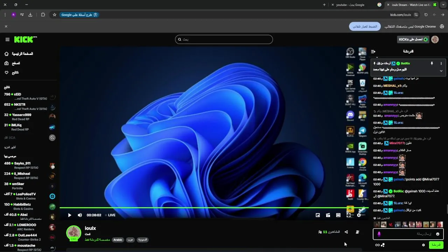Image resolution: width=448 pixels, height=252 pixels.
Task: Click the Kick search box
Action: (224, 40)
